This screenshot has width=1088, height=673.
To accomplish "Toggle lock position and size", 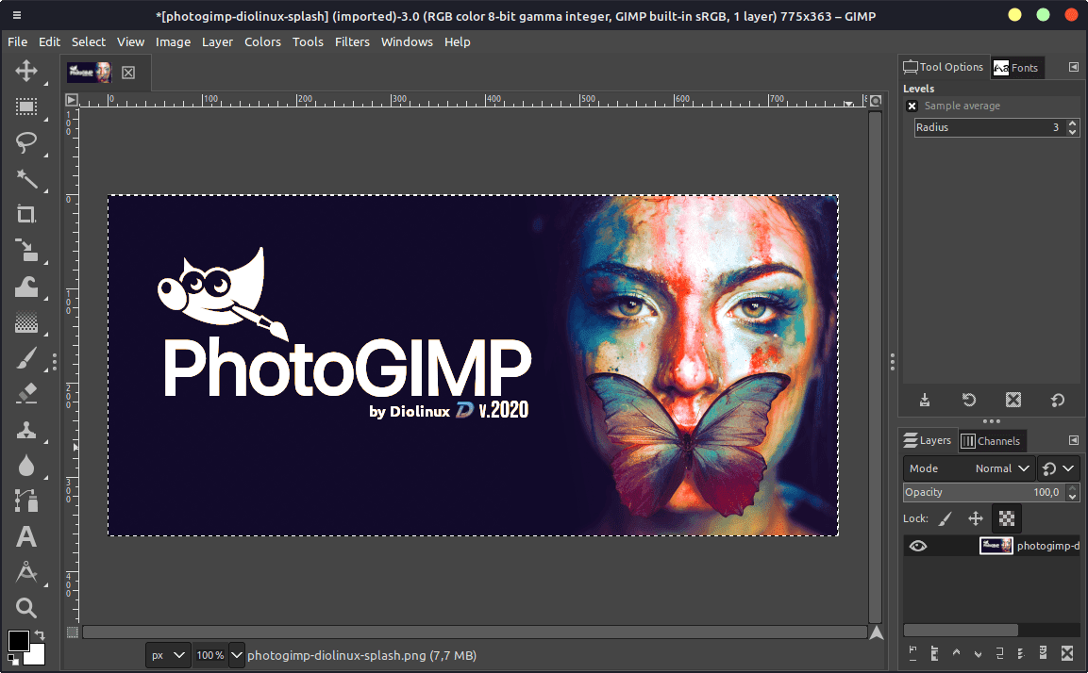I will [976, 518].
